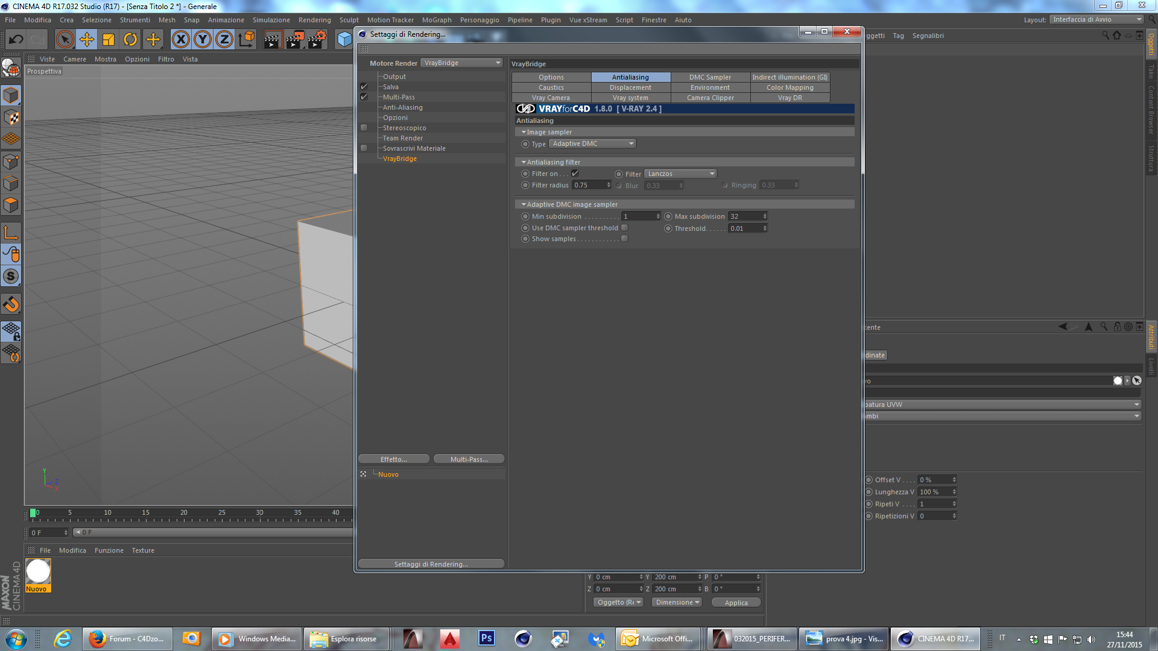The height and width of the screenshot is (651, 1158).
Task: Enable the Stereoscopico checkbox
Action: 364,128
